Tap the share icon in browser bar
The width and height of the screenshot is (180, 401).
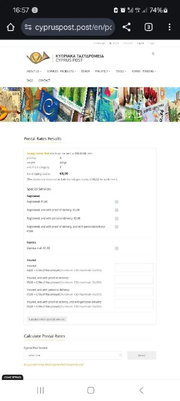pyautogui.click(x=126, y=27)
